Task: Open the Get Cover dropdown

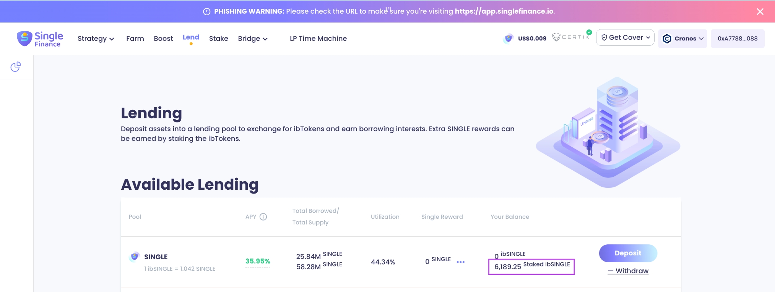Action: click(x=625, y=37)
